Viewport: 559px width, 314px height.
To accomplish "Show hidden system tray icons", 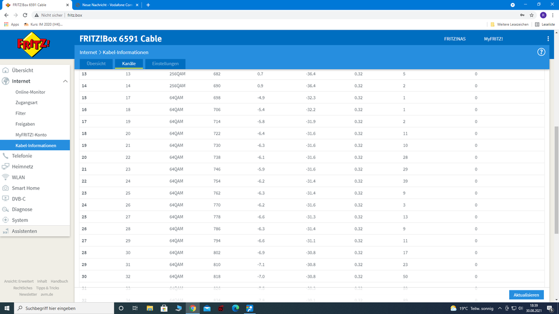I will pos(500,308).
